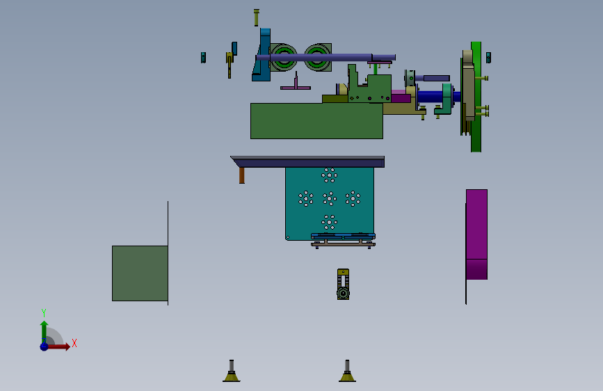Select the long purple shaft through bearings
The height and width of the screenshot is (391, 603).
[x=325, y=58]
